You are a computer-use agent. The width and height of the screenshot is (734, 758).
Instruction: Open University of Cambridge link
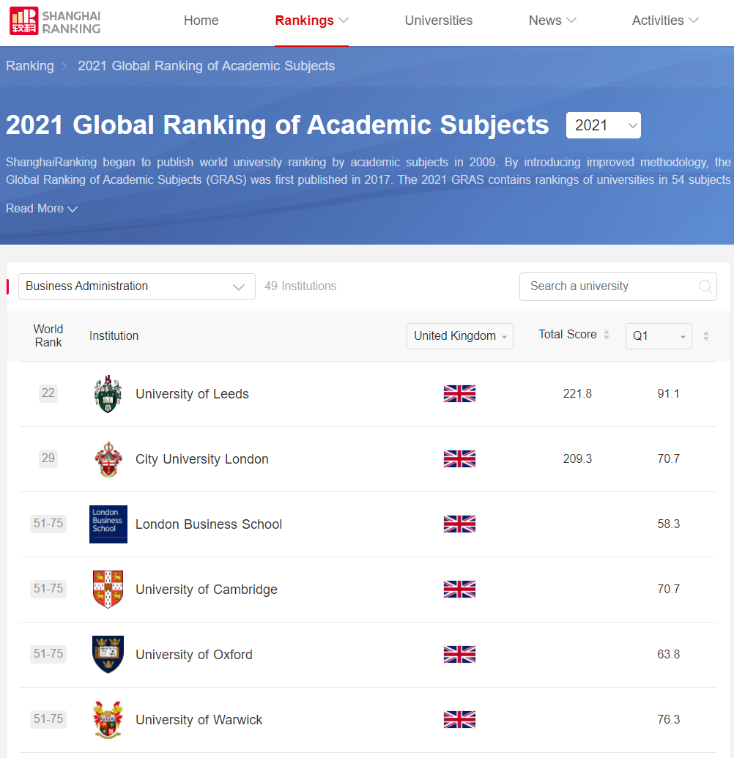207,590
